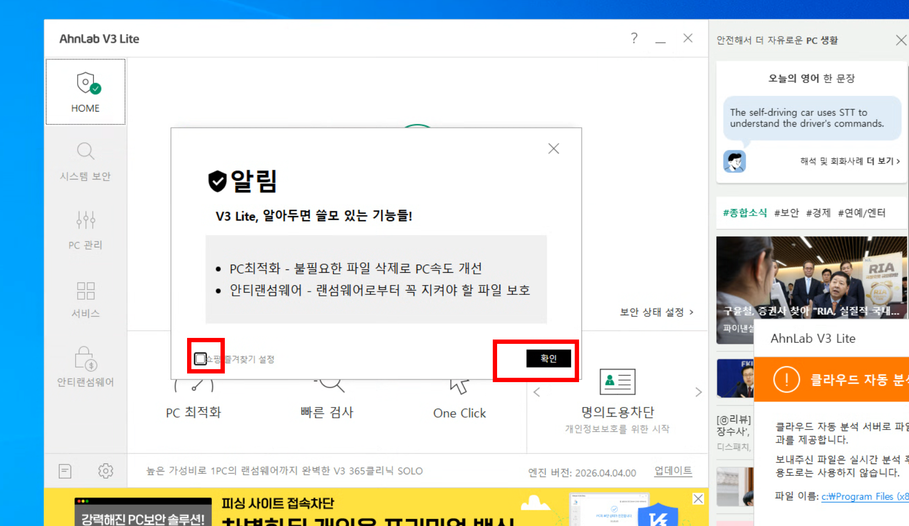Select the #보안 news tab
Screen dimensions: 909x526
pyautogui.click(x=787, y=213)
